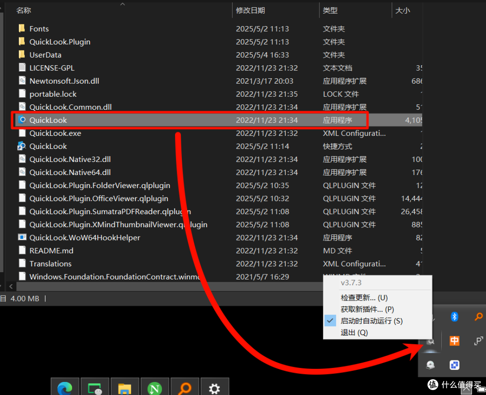Select the QuickLook.Common.dll file name

(x=71, y=107)
